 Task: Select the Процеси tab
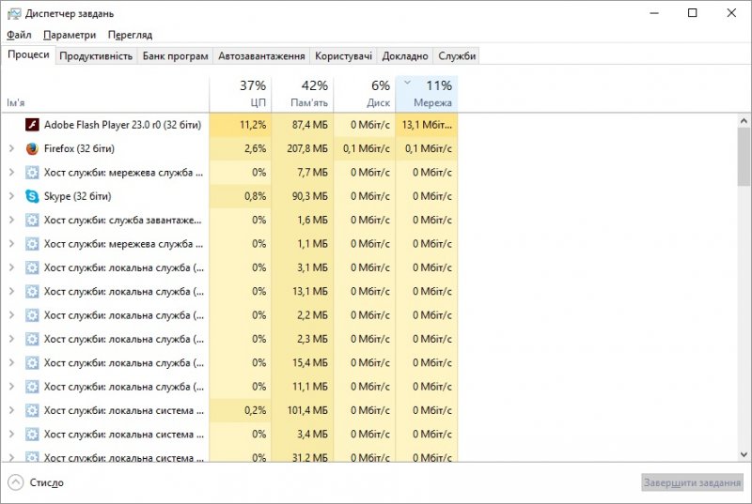click(x=28, y=55)
